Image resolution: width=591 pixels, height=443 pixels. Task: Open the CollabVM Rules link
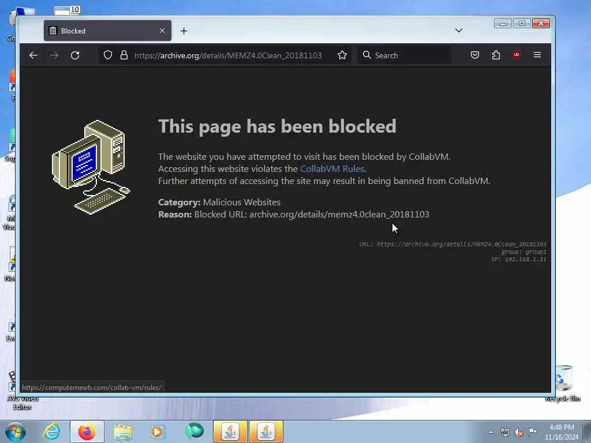332,169
